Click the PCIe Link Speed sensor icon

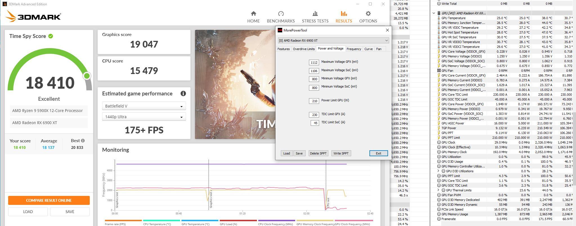pyautogui.click(x=439, y=209)
